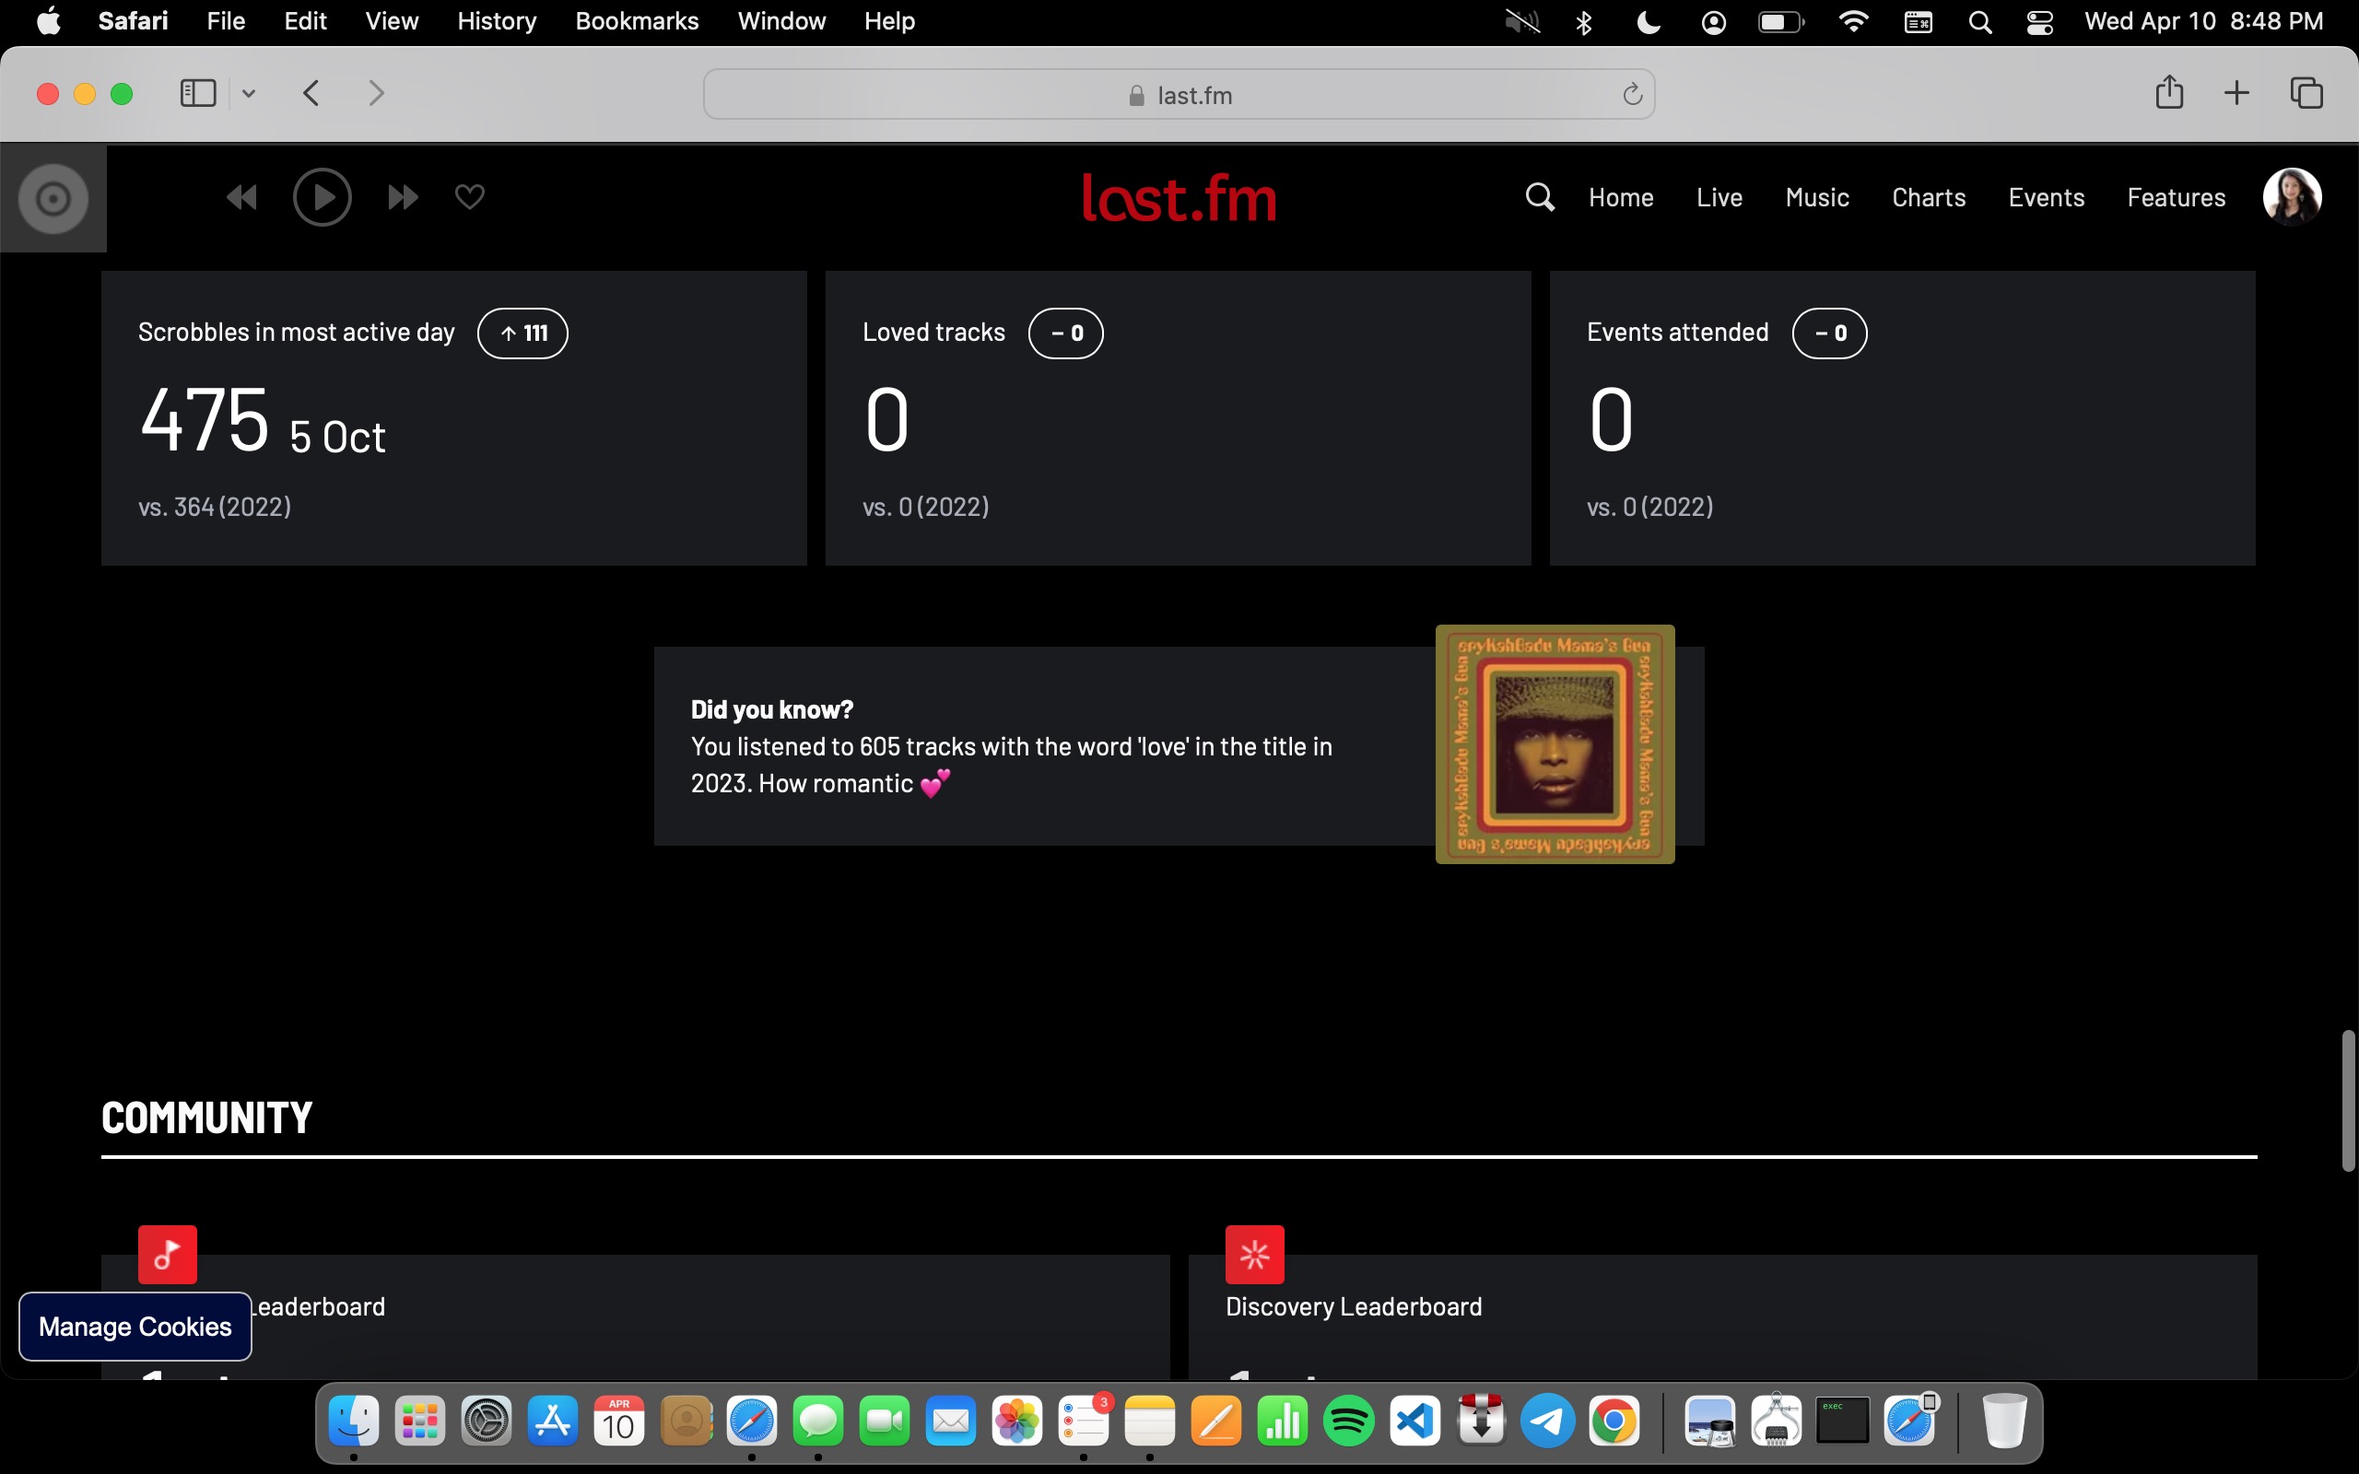This screenshot has height=1474, width=2359.
Task: Open Launchpad from the Dock
Action: coord(419,1421)
